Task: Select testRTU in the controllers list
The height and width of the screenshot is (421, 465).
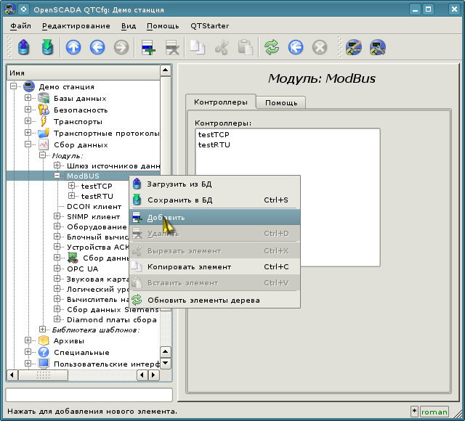Action: tap(214, 144)
